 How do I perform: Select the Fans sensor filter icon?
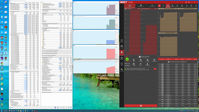tap(182, 6)
